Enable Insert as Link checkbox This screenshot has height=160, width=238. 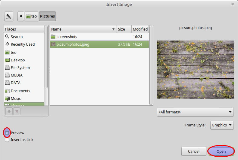pyautogui.click(x=7, y=139)
